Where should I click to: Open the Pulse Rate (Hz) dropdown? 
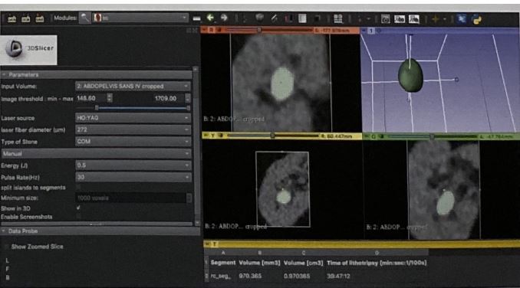[x=133, y=177]
